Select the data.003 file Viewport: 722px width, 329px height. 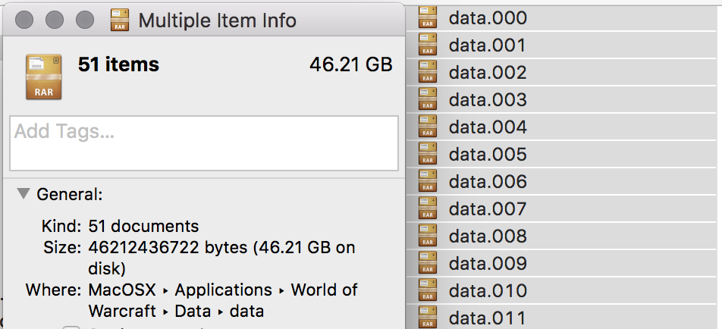pyautogui.click(x=487, y=100)
